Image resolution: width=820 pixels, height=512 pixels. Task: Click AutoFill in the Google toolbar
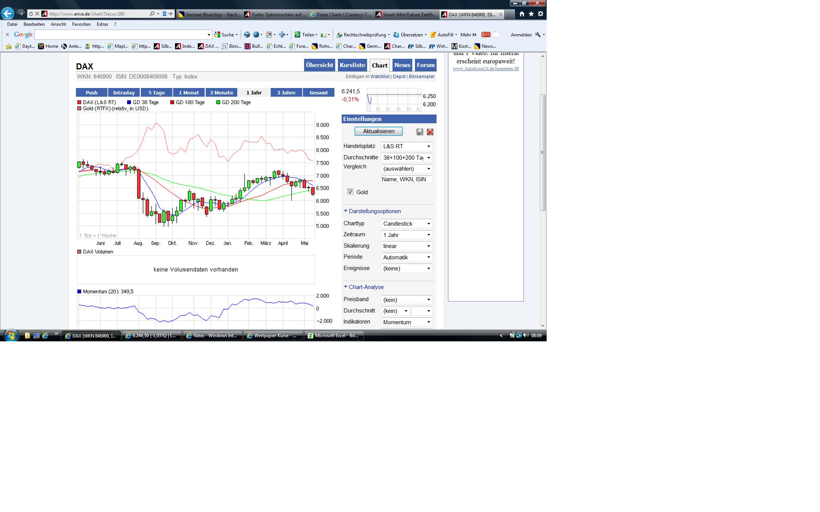[443, 35]
